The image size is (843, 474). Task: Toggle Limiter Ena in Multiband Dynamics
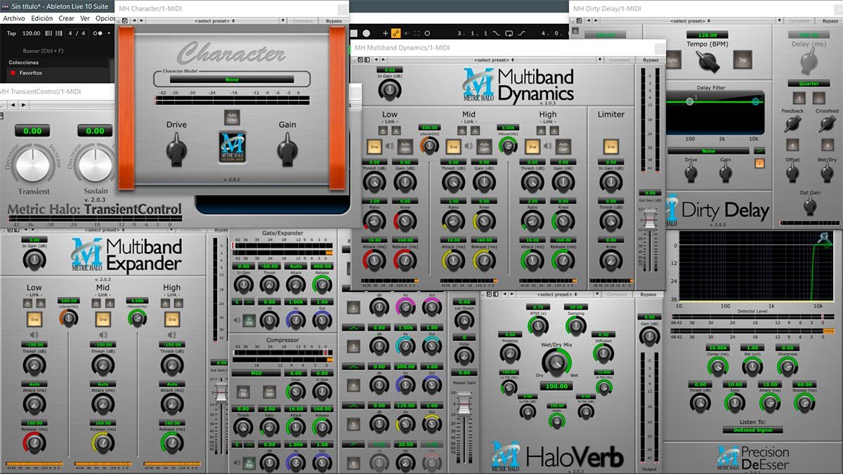pyautogui.click(x=610, y=147)
